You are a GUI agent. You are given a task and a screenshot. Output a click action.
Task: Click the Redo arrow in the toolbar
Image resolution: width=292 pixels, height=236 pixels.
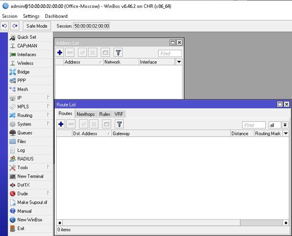[15, 26]
